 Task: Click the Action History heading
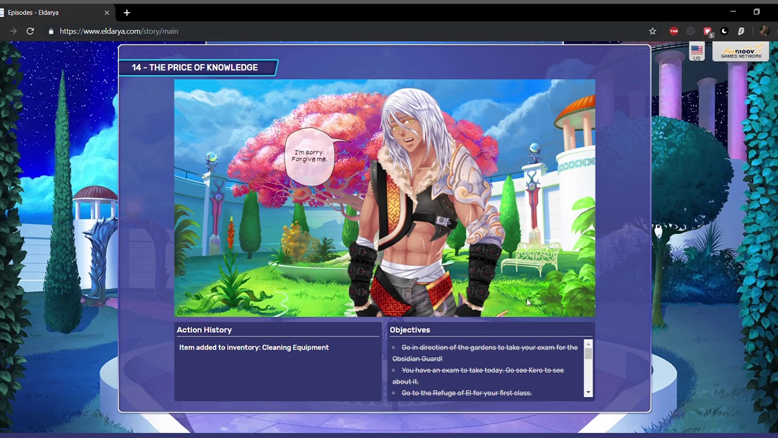pyautogui.click(x=204, y=330)
